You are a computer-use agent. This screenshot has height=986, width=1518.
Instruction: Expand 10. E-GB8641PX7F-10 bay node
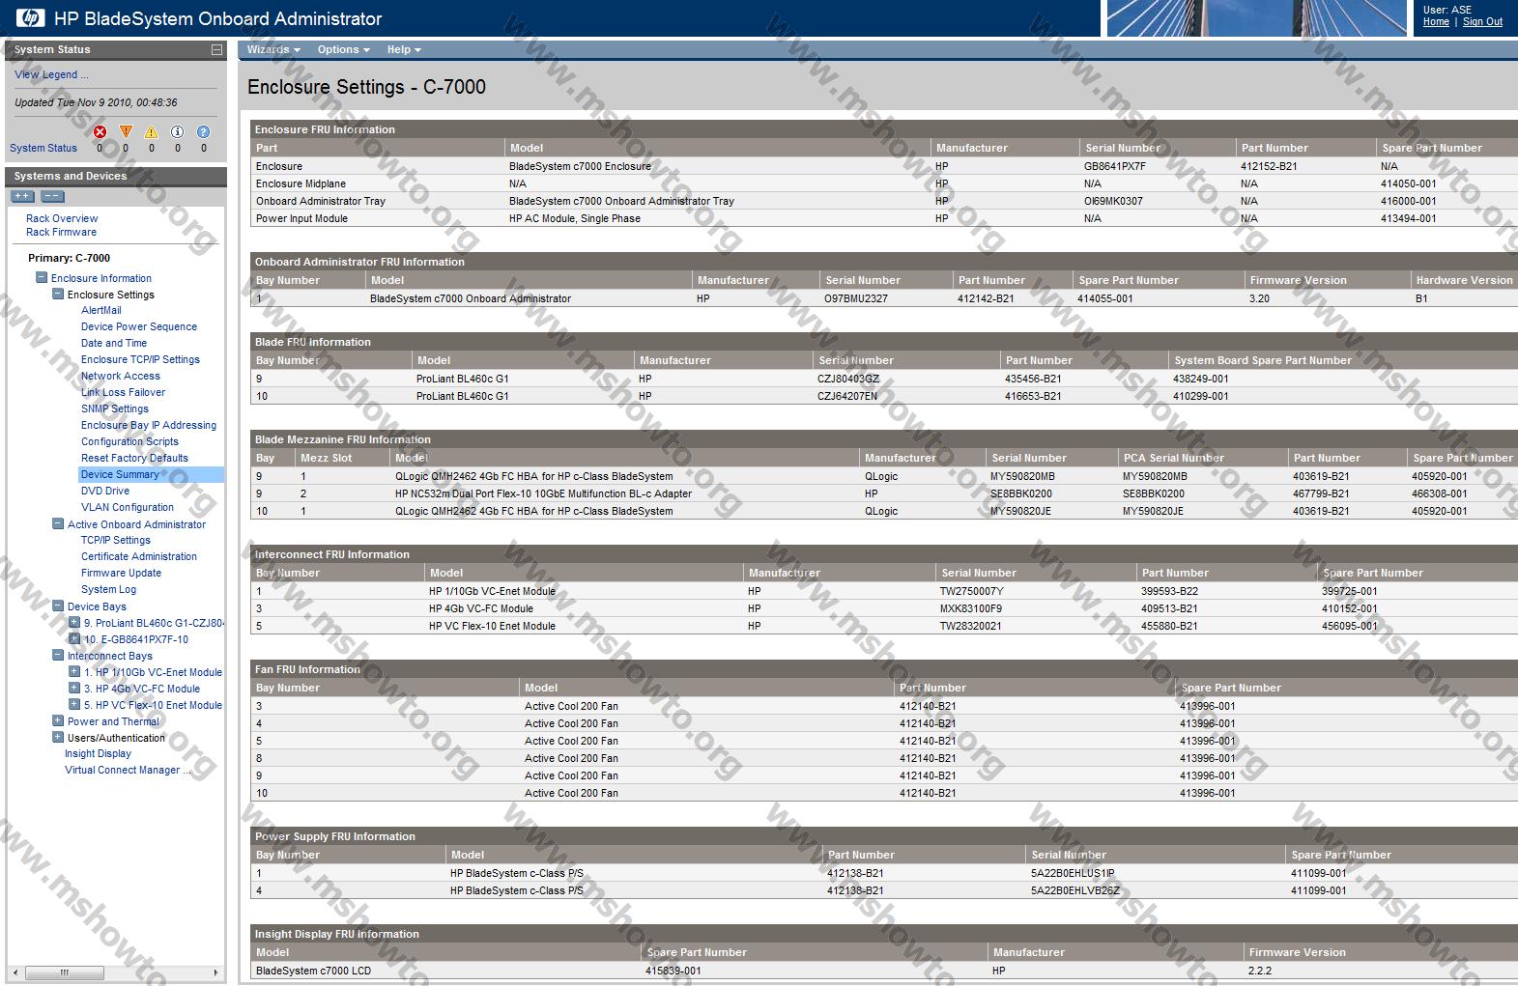[x=74, y=639]
